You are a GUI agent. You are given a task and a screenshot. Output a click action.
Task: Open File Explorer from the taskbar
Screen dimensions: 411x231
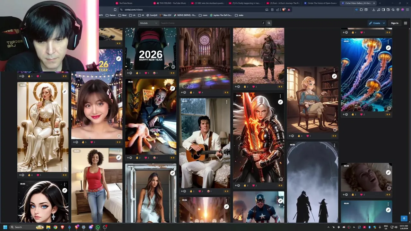[x=48, y=227]
